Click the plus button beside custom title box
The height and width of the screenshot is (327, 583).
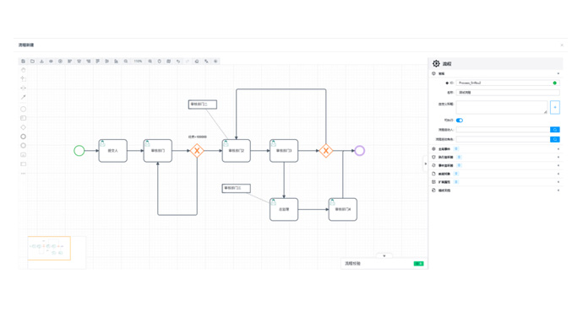click(555, 108)
